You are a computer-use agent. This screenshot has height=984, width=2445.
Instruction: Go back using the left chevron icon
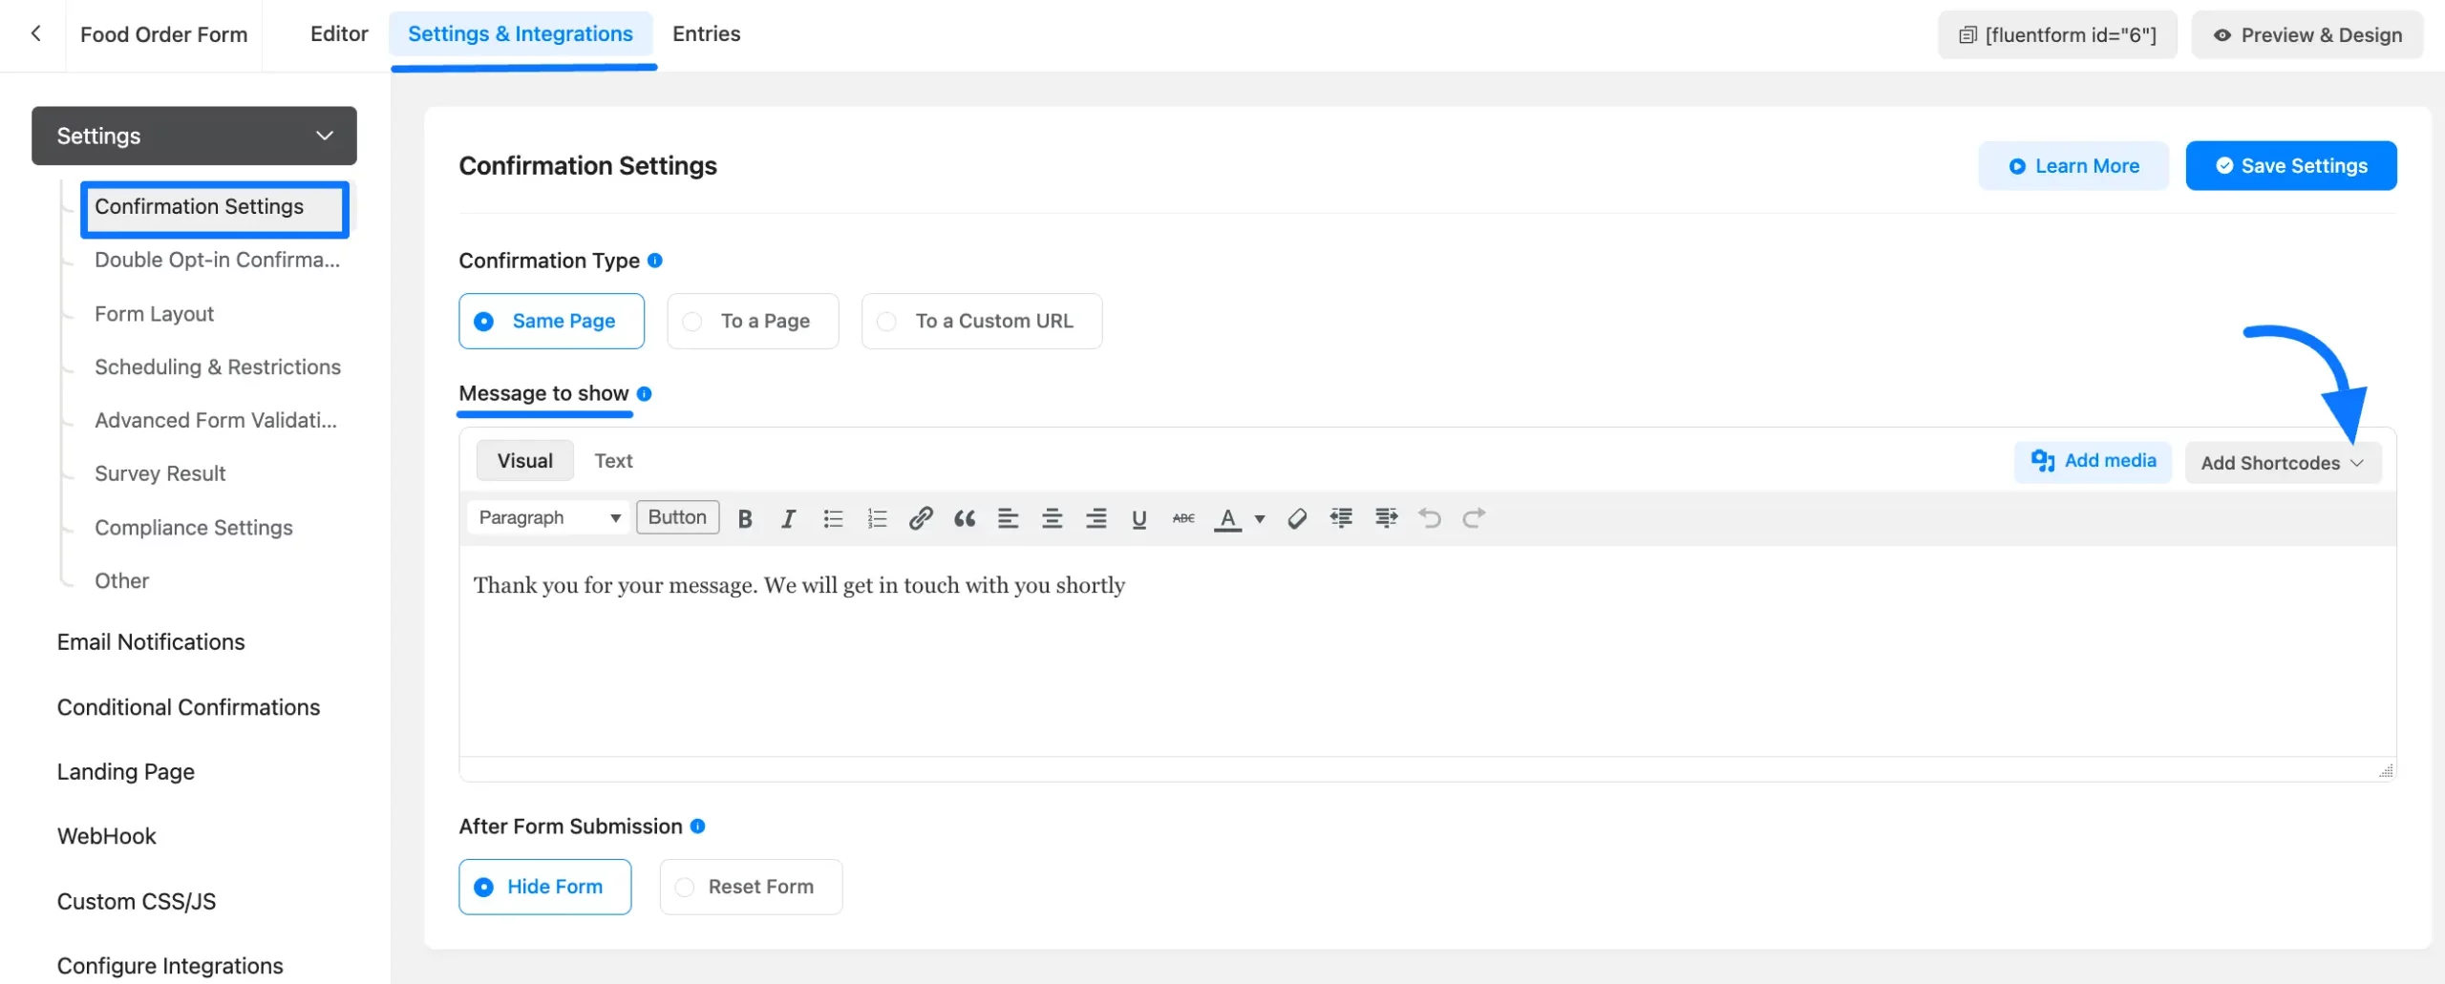pos(36,34)
